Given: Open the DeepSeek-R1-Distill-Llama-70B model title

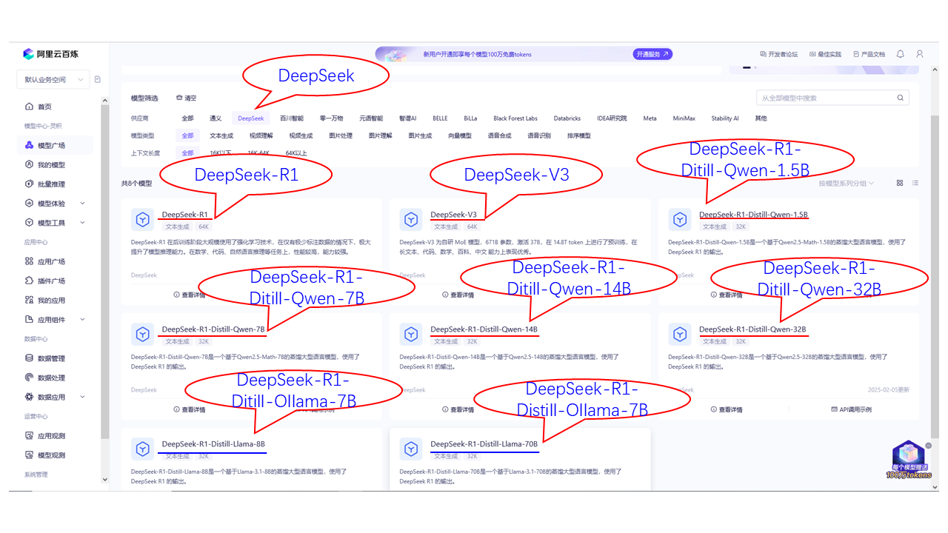Looking at the screenshot, I should pos(484,444).
